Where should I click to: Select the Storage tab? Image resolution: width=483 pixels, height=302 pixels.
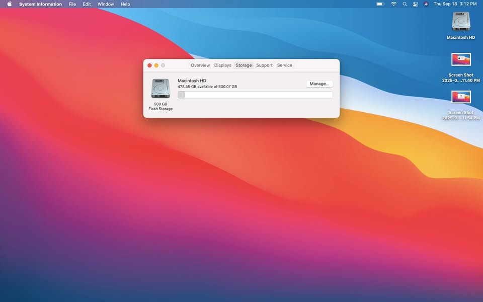coord(244,65)
